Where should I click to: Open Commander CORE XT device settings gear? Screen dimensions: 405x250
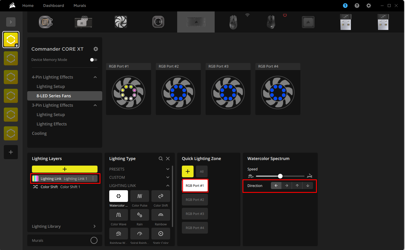tap(96, 49)
